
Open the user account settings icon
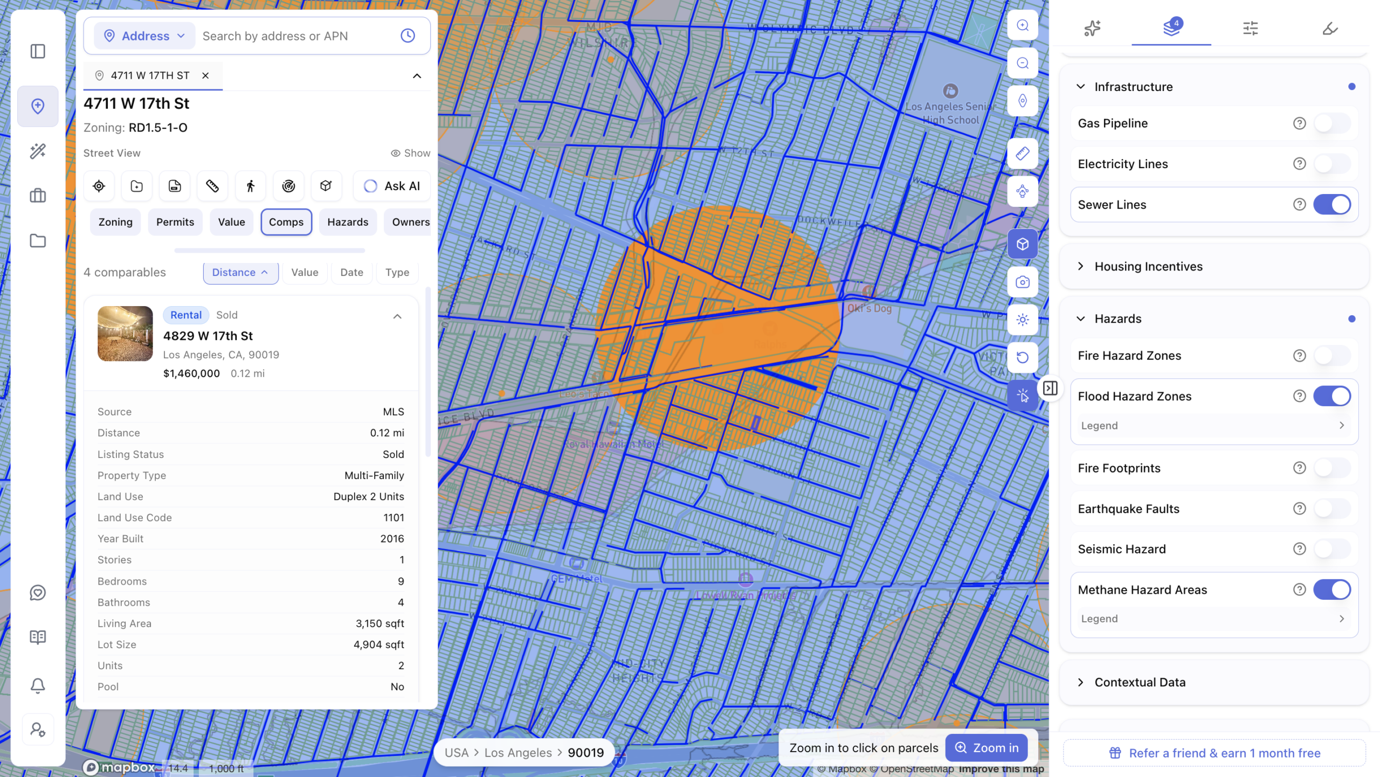click(x=38, y=730)
